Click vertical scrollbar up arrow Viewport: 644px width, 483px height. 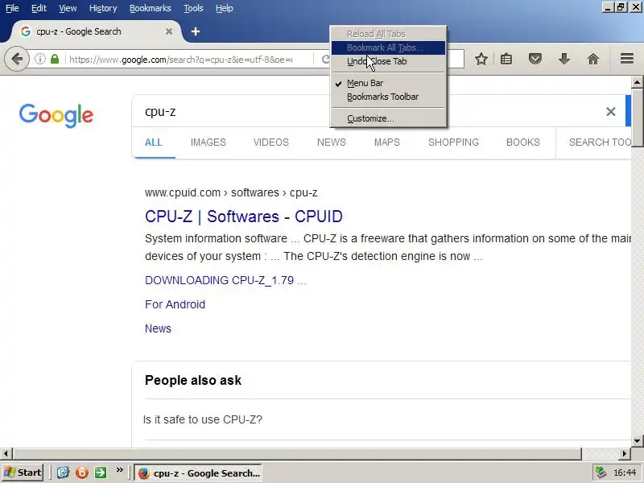pyautogui.click(x=637, y=83)
